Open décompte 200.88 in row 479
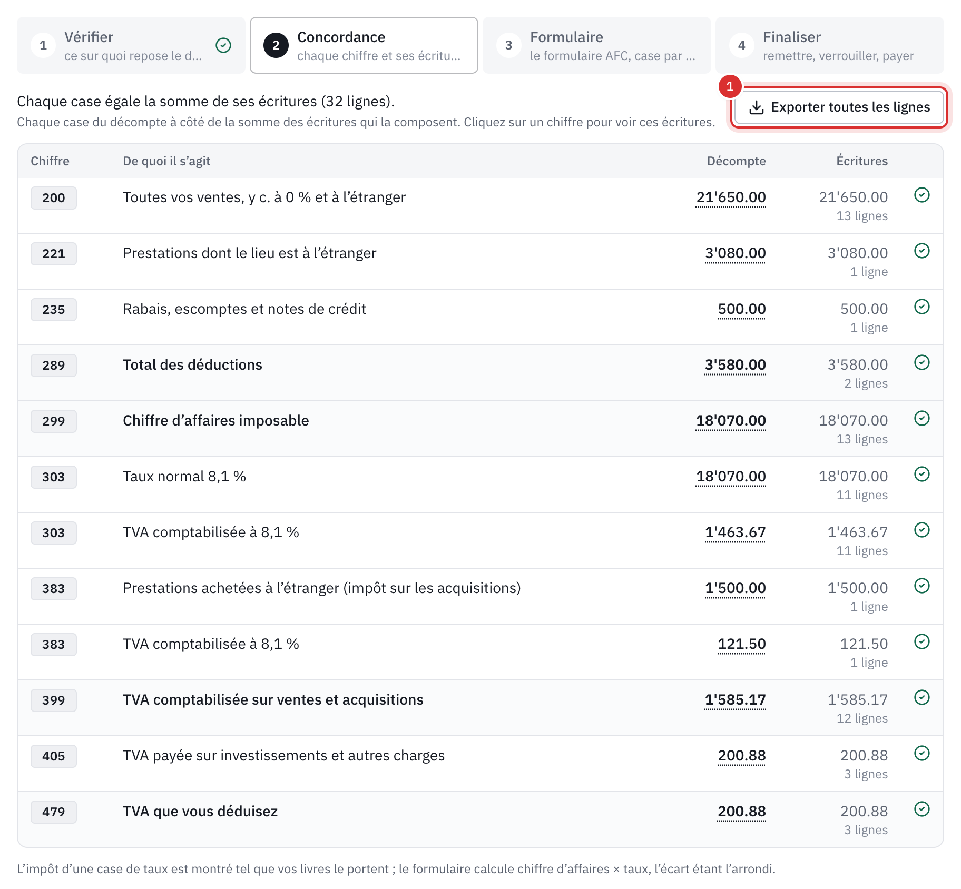 tap(742, 812)
